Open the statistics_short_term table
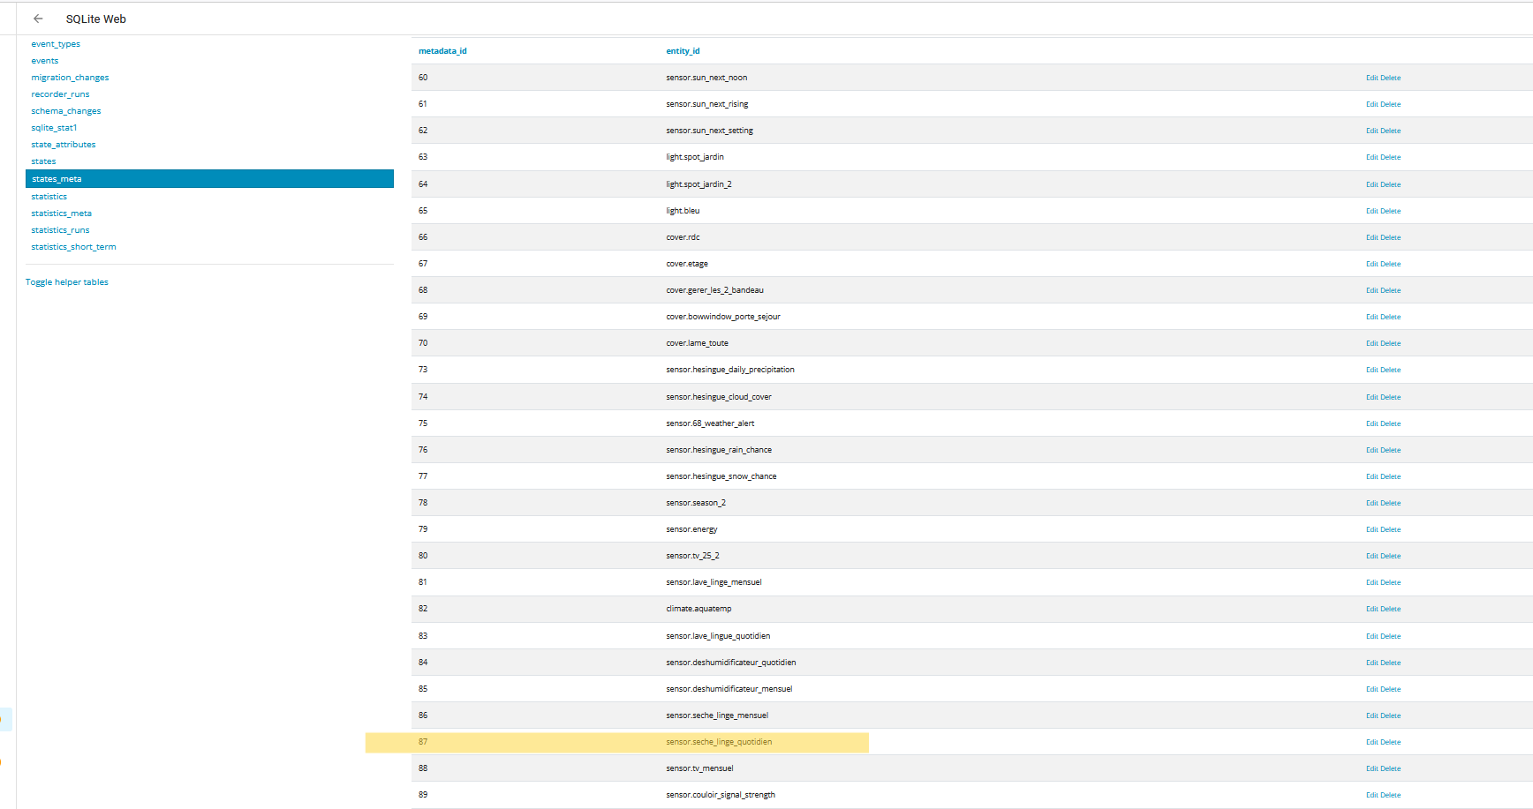The image size is (1533, 809). 73,247
